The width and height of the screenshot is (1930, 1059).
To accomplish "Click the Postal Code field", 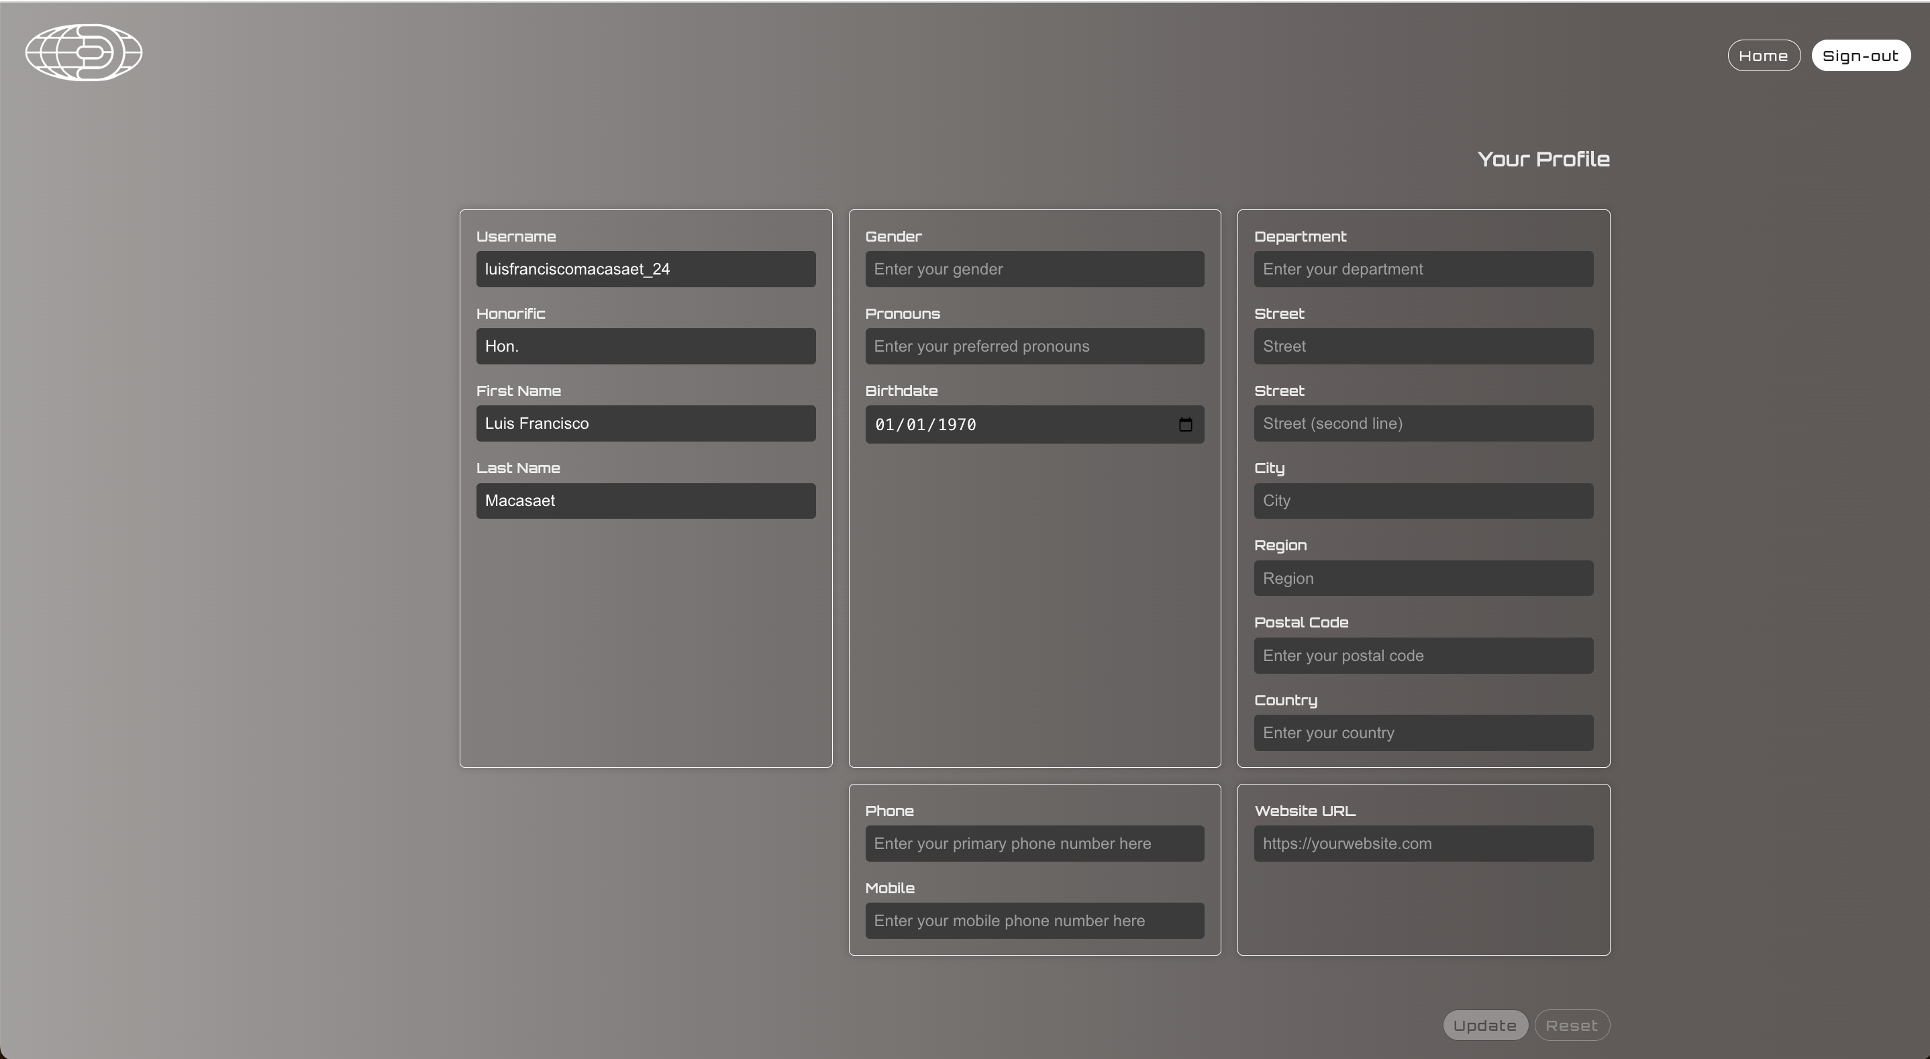I will tap(1423, 656).
